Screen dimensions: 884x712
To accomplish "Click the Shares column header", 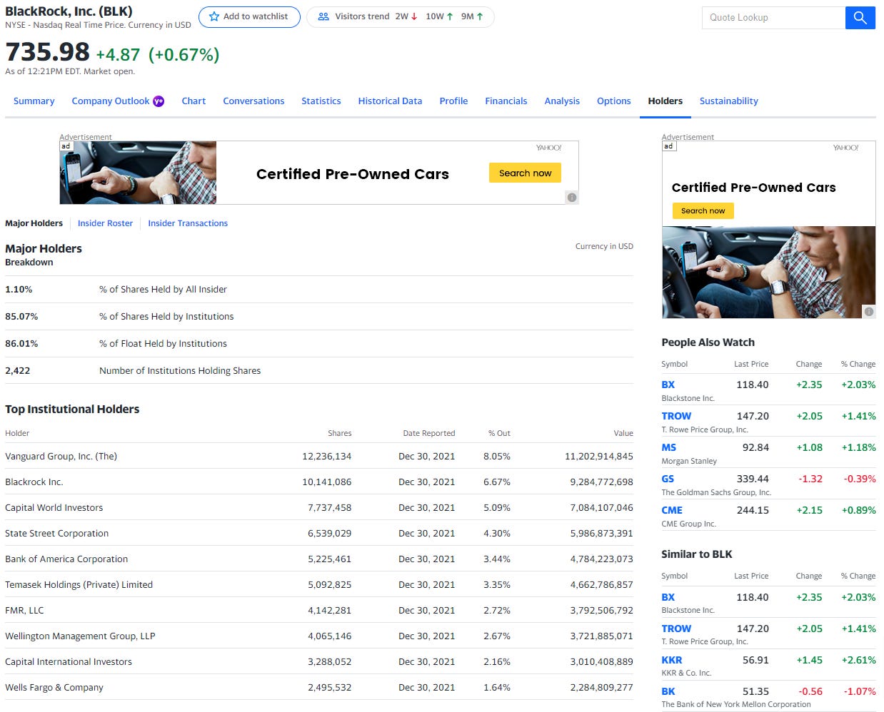I will 339,433.
